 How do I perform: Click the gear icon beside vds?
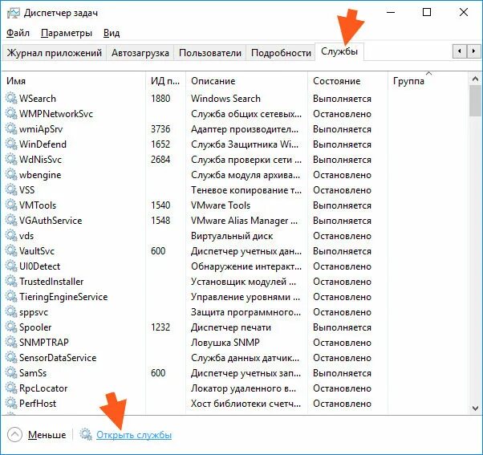point(11,236)
